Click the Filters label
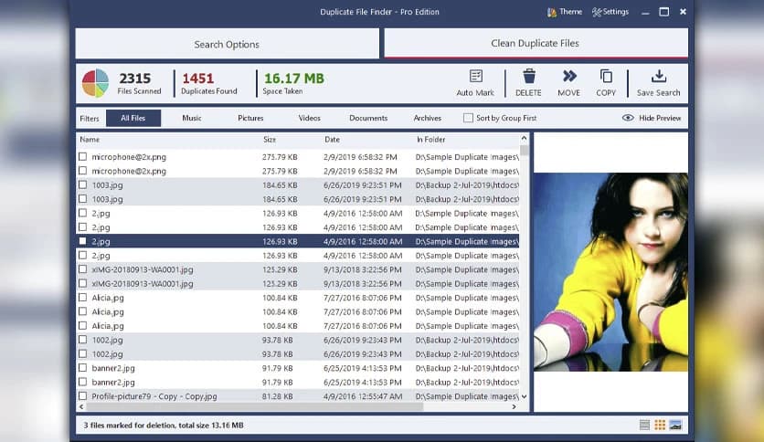 click(90, 119)
